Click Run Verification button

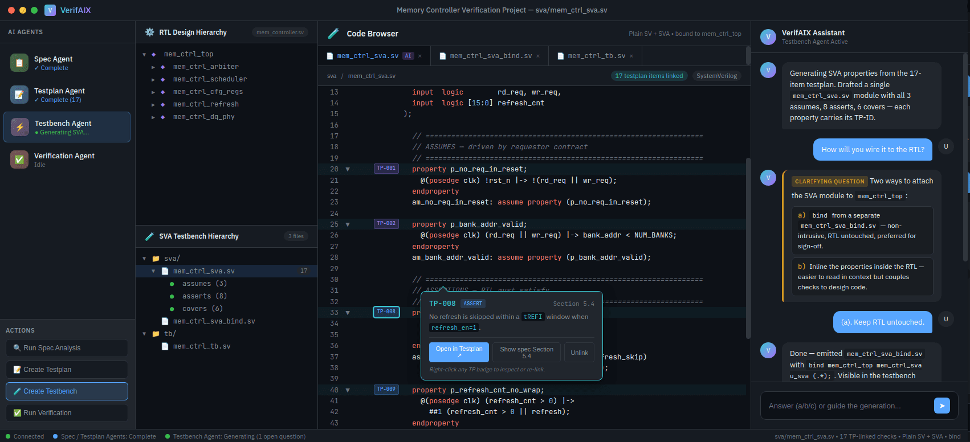tap(67, 413)
